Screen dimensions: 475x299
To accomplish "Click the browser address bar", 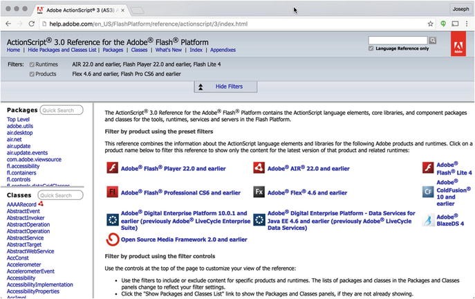I will (x=232, y=24).
